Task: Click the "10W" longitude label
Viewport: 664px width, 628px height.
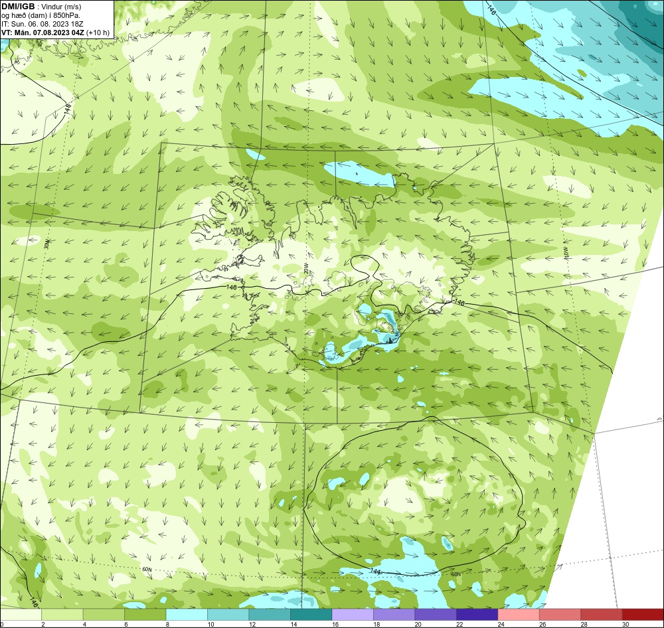Action: point(566,252)
